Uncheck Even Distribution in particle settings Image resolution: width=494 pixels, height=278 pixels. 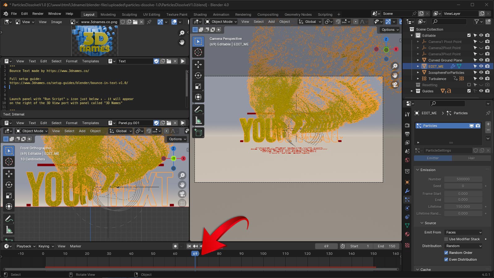pyautogui.click(x=446, y=259)
